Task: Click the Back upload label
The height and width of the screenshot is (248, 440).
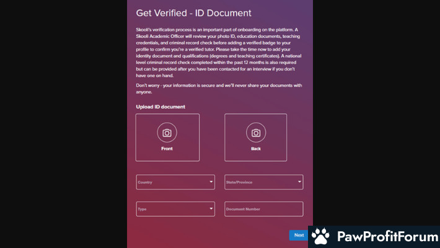Action: pos(256,149)
